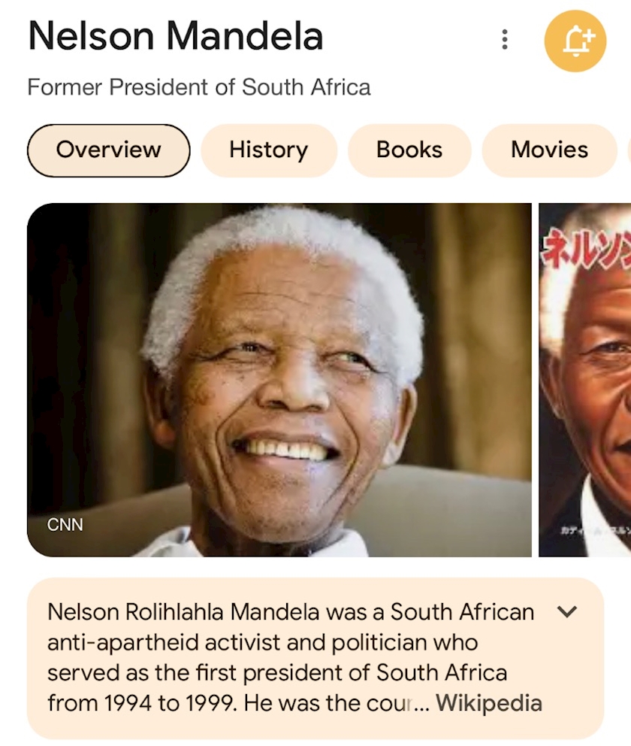Open the Wikipedia source link
Screen dimensions: 631x746
coord(489,703)
